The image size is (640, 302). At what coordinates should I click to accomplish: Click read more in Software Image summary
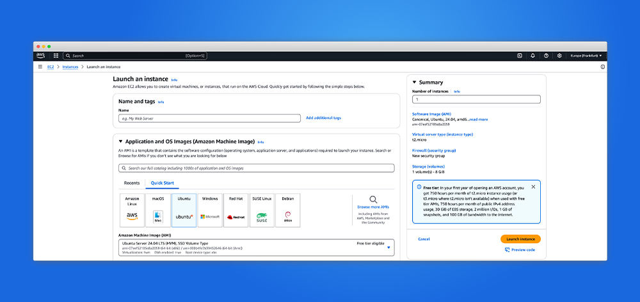478,120
